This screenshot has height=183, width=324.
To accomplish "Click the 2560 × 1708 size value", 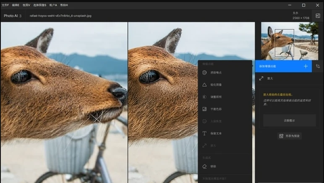I will tap(301, 18).
